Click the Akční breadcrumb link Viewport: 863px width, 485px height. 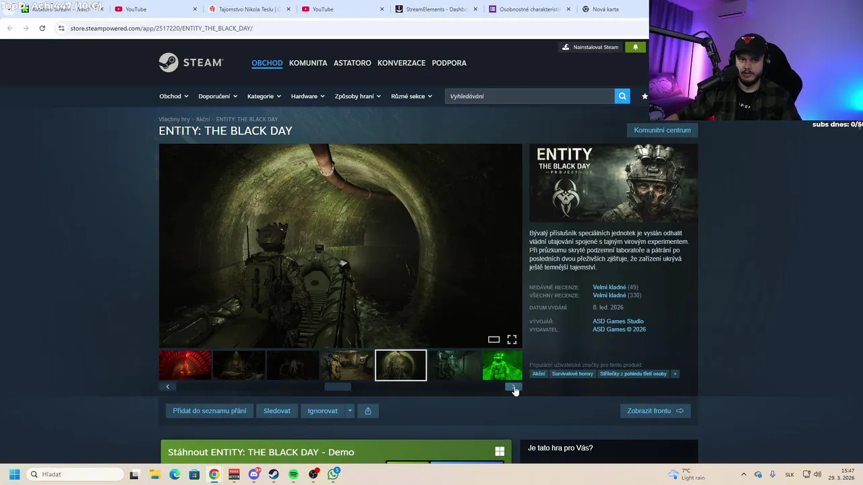tap(203, 119)
